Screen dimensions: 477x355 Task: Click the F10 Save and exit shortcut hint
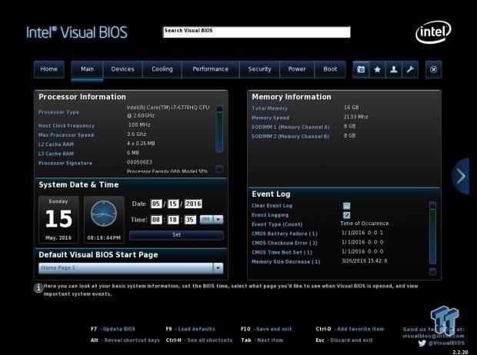coord(266,329)
